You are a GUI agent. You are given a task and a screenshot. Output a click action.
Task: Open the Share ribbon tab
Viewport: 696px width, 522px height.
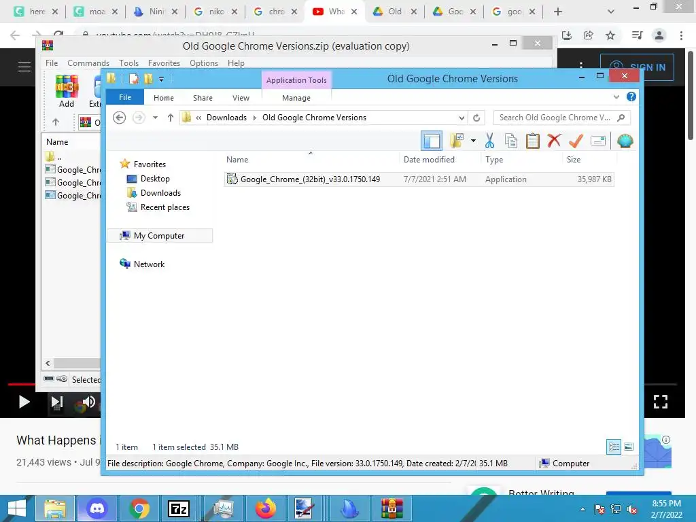203,98
